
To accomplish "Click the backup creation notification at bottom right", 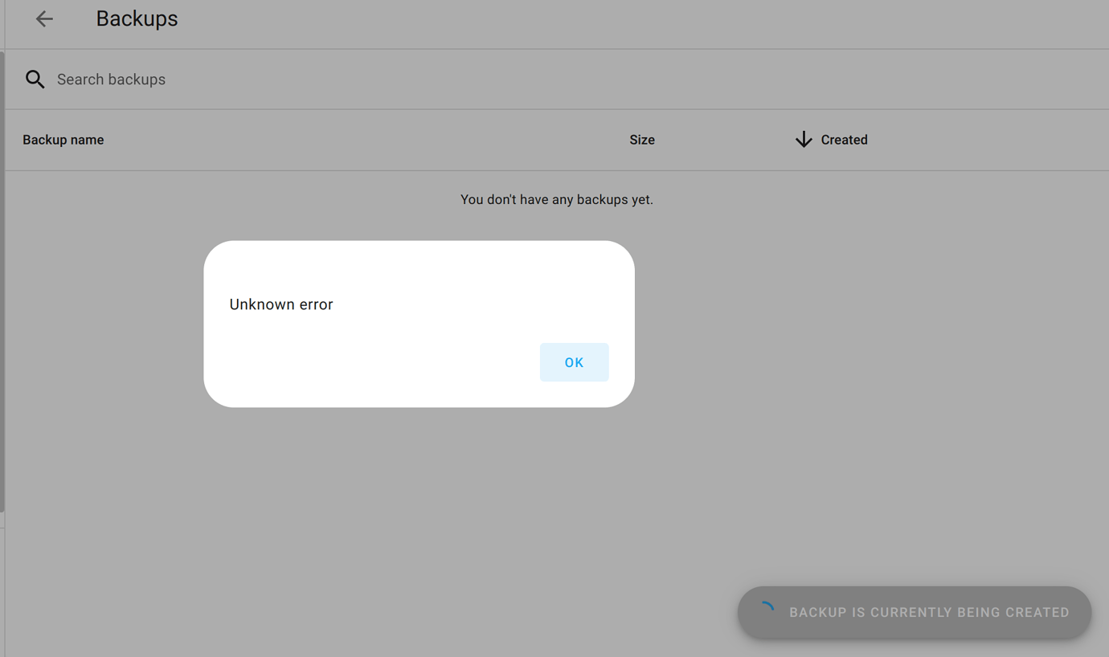I will [914, 612].
